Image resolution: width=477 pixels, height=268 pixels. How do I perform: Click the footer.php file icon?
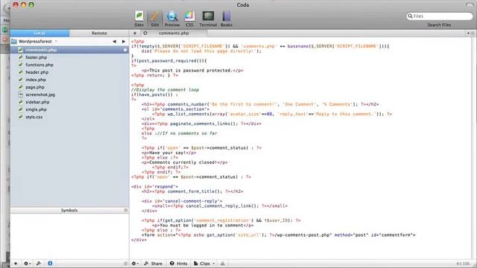tap(20, 57)
